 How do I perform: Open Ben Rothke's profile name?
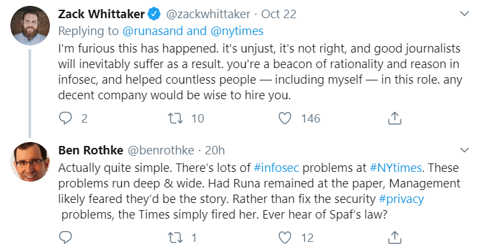coord(91,150)
